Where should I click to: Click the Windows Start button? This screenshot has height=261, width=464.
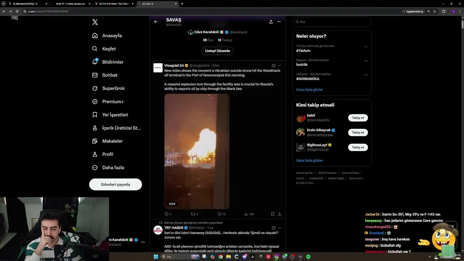[156, 257]
